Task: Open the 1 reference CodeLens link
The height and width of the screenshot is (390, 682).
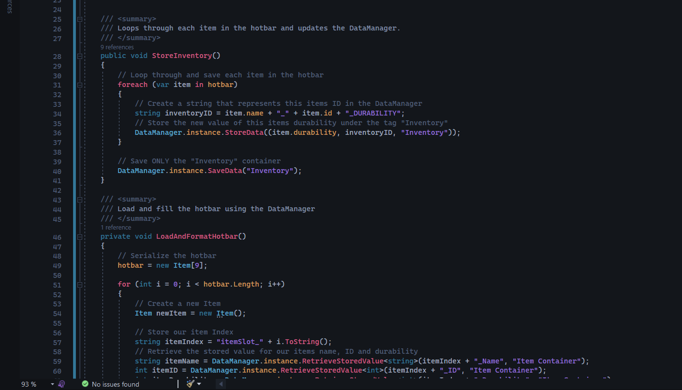Action: coord(116,228)
